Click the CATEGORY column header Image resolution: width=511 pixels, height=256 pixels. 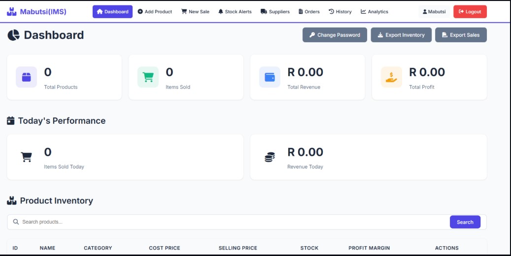click(98, 248)
